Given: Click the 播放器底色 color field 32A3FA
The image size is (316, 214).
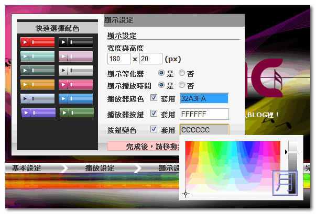Looking at the screenshot, I should (x=204, y=98).
